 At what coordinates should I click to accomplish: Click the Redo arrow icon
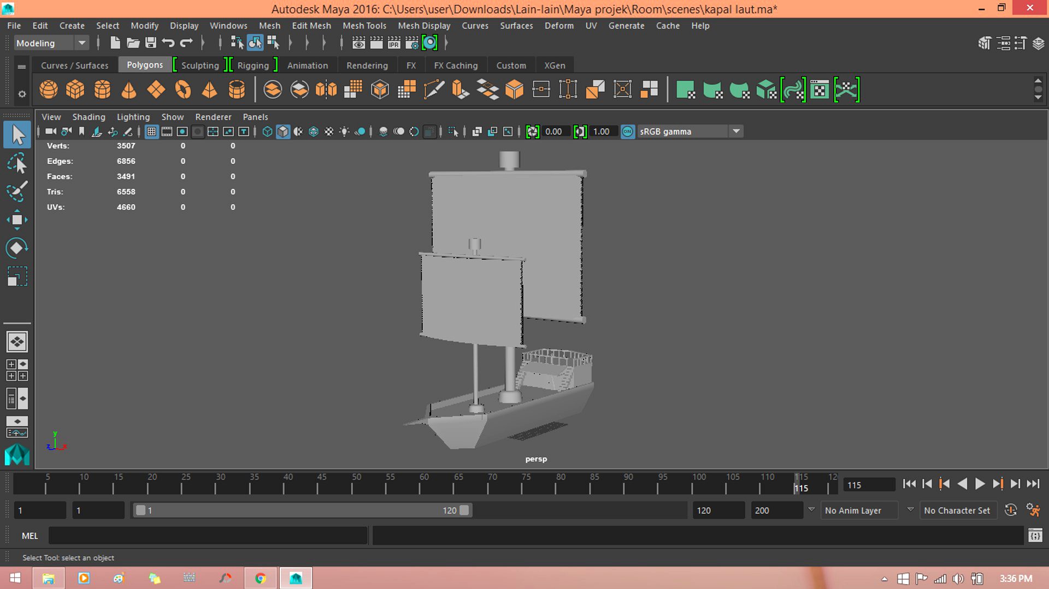[186, 43]
